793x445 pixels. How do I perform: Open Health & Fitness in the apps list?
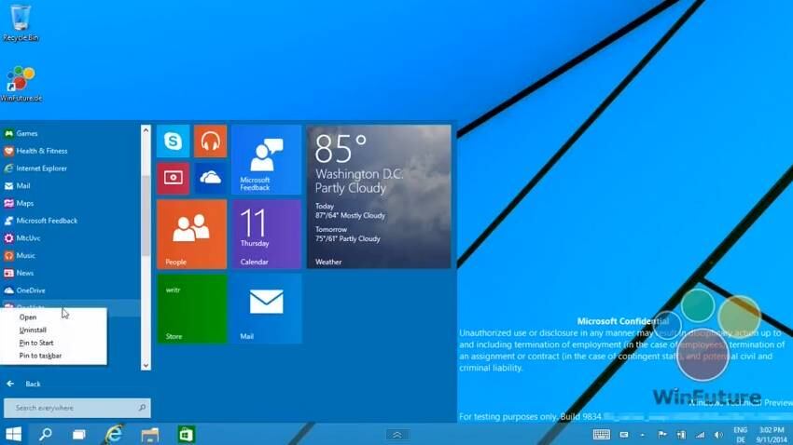pos(42,151)
